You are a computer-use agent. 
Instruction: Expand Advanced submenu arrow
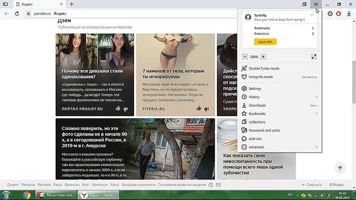(317, 147)
